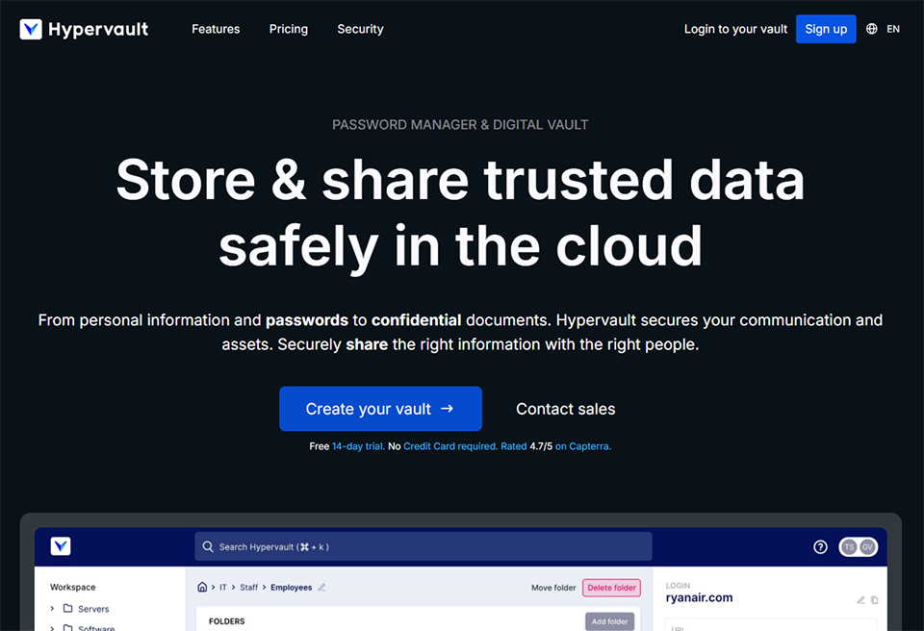Click Create your vault button
This screenshot has width=924, height=631.
coord(381,408)
